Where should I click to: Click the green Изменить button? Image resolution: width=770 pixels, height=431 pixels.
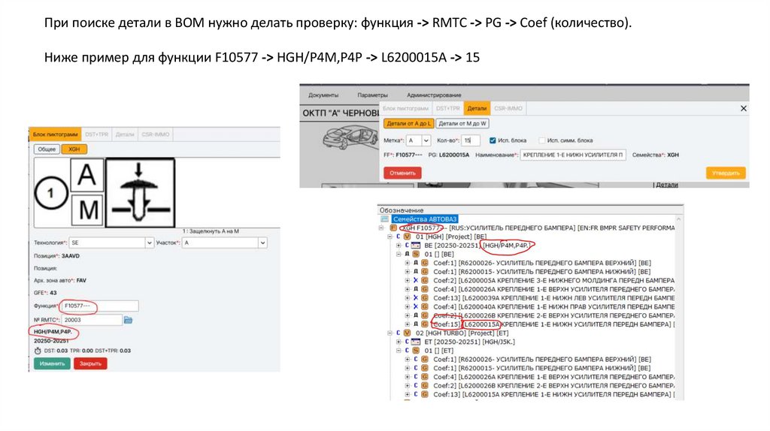(x=52, y=363)
